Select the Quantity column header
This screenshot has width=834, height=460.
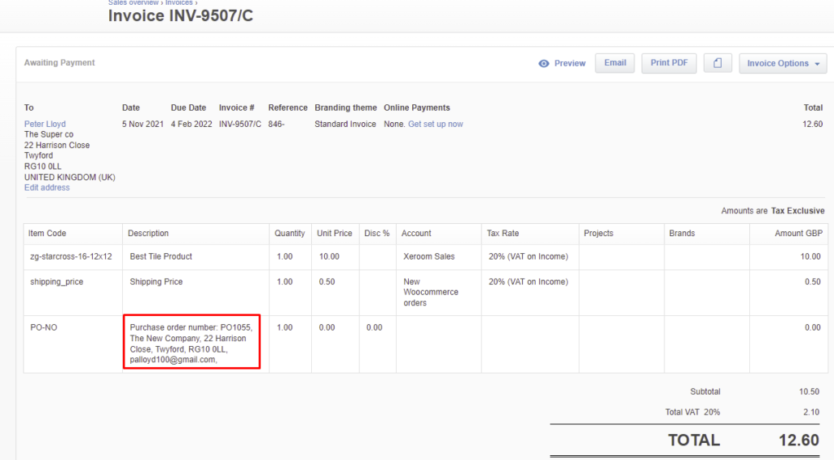(289, 234)
